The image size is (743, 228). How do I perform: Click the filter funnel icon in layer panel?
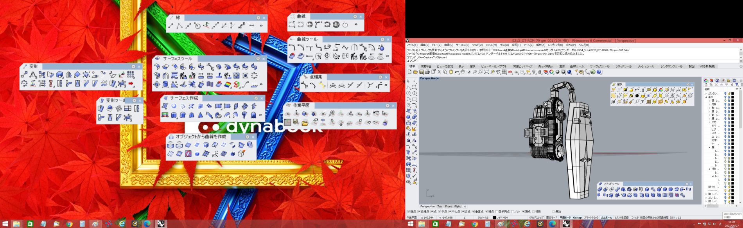tap(736, 84)
